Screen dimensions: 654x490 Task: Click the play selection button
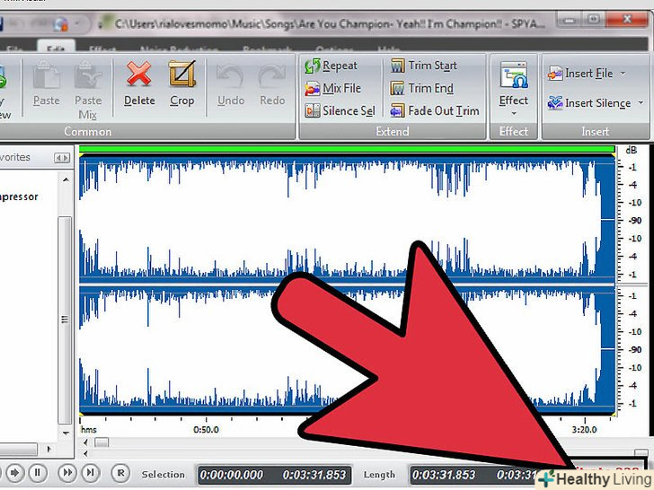pos(14,473)
